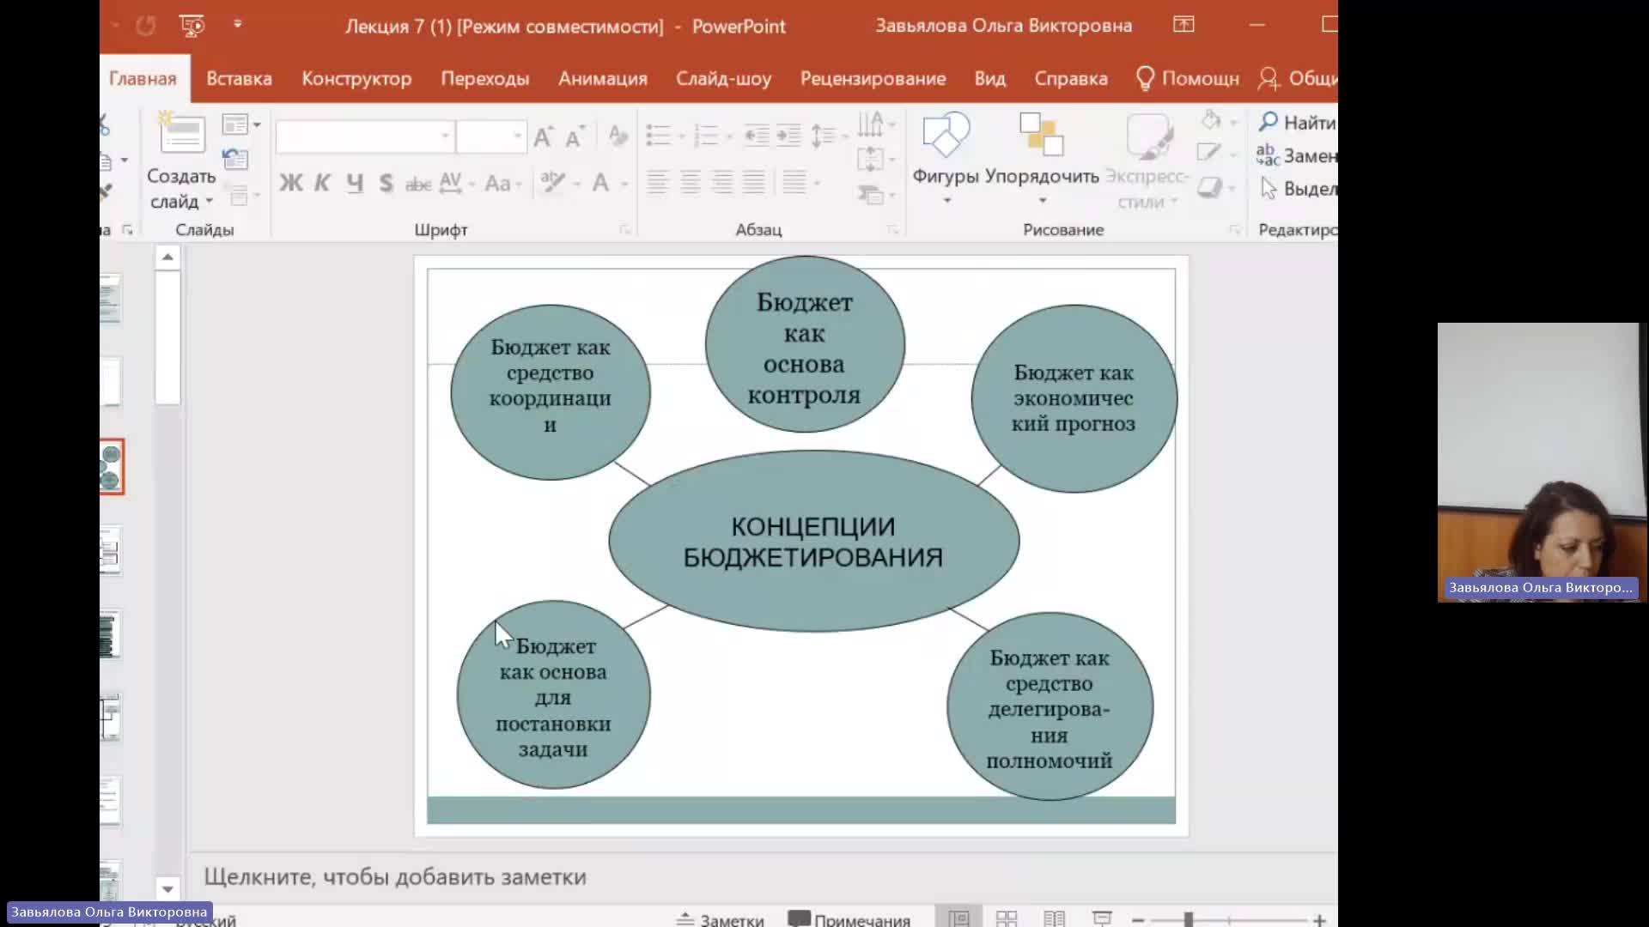Click shape outline pen icon

pos(1208,154)
